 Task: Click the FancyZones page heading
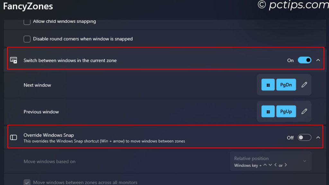28,6
